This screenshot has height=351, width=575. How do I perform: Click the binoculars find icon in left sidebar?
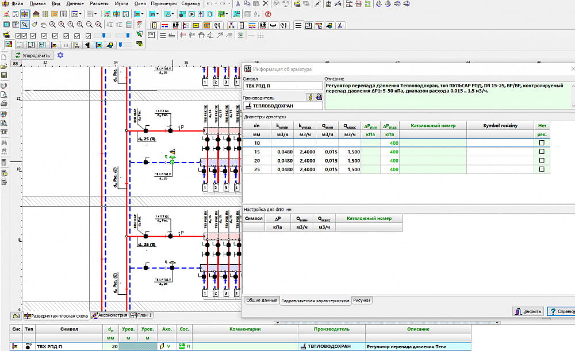pos(4,142)
